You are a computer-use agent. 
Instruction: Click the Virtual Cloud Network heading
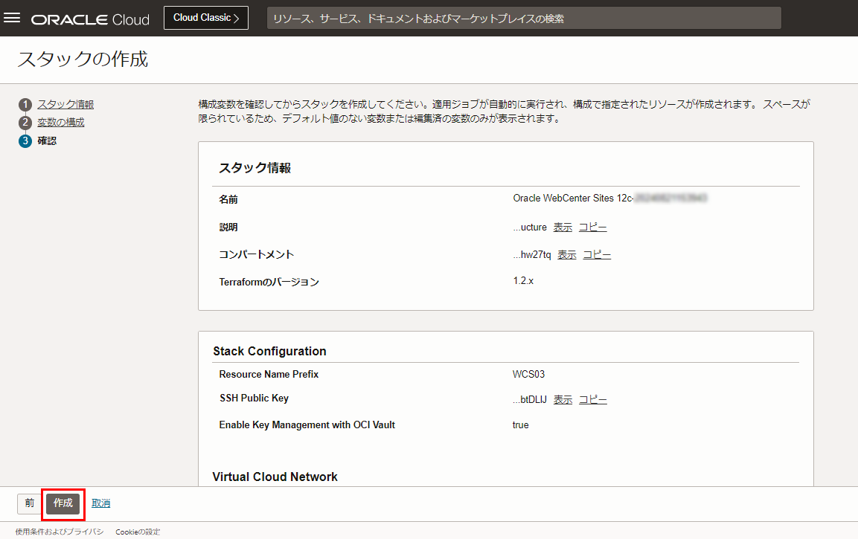(x=275, y=477)
